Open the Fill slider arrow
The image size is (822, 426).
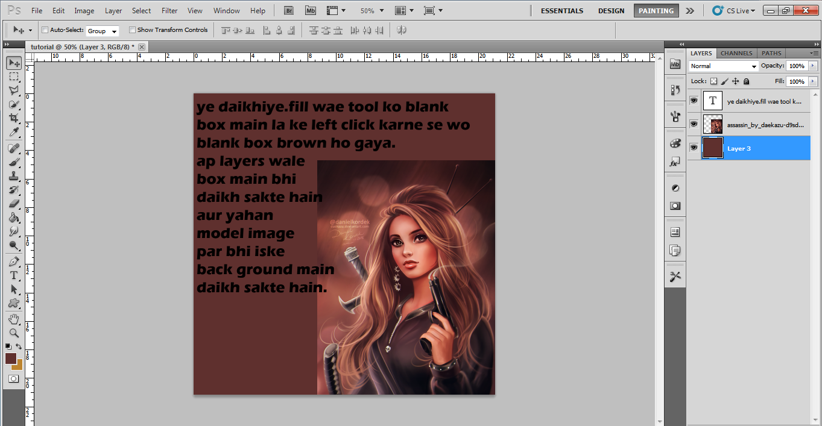pos(813,81)
